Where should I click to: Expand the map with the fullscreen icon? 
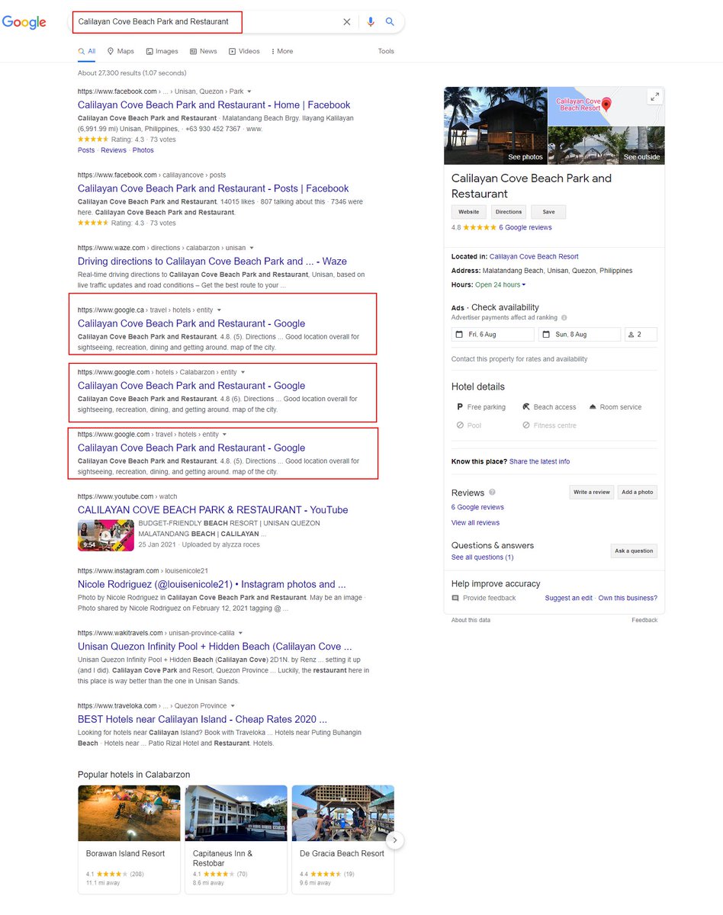point(654,97)
